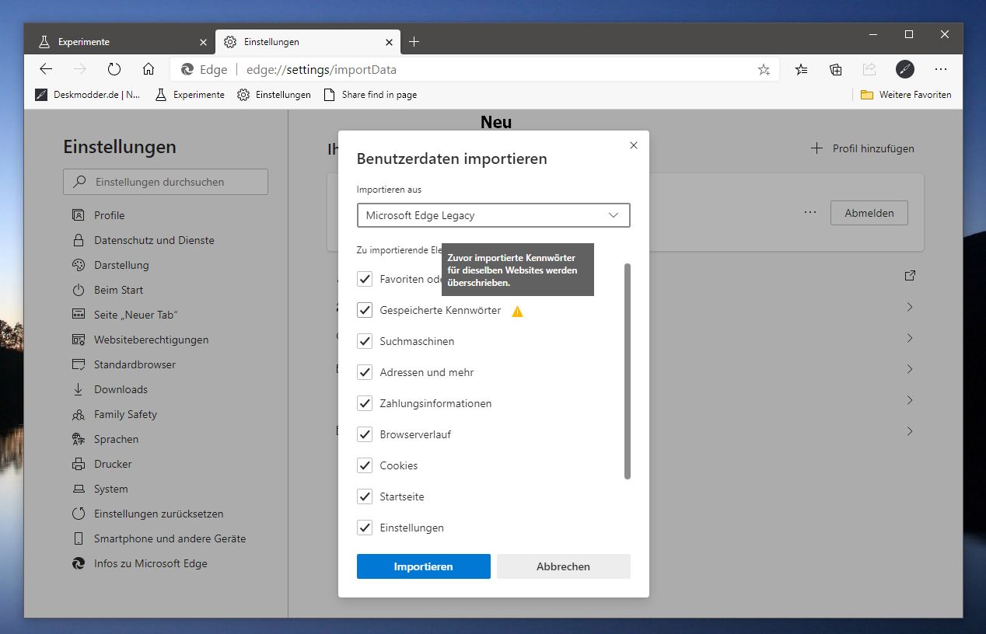The image size is (986, 634).
Task: Expand the Microsoft Edge Legacy dropdown
Action: (494, 215)
